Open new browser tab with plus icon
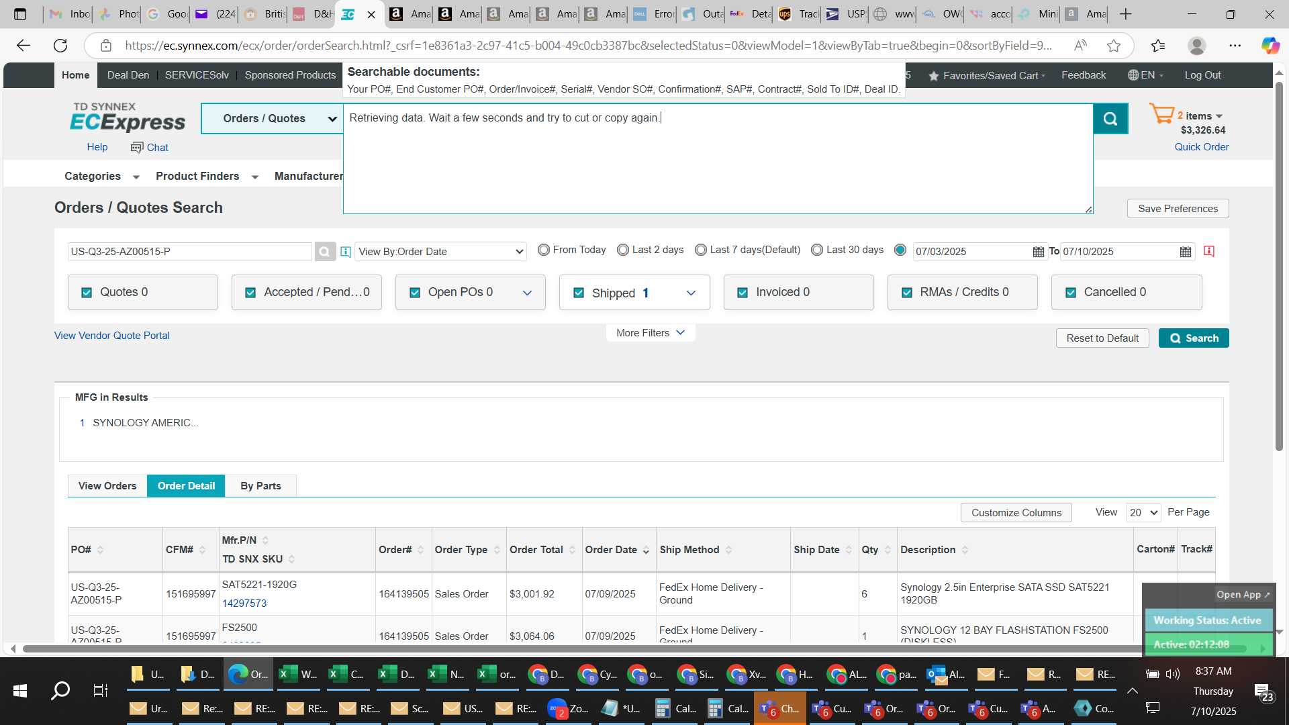The image size is (1289, 725). (1126, 14)
